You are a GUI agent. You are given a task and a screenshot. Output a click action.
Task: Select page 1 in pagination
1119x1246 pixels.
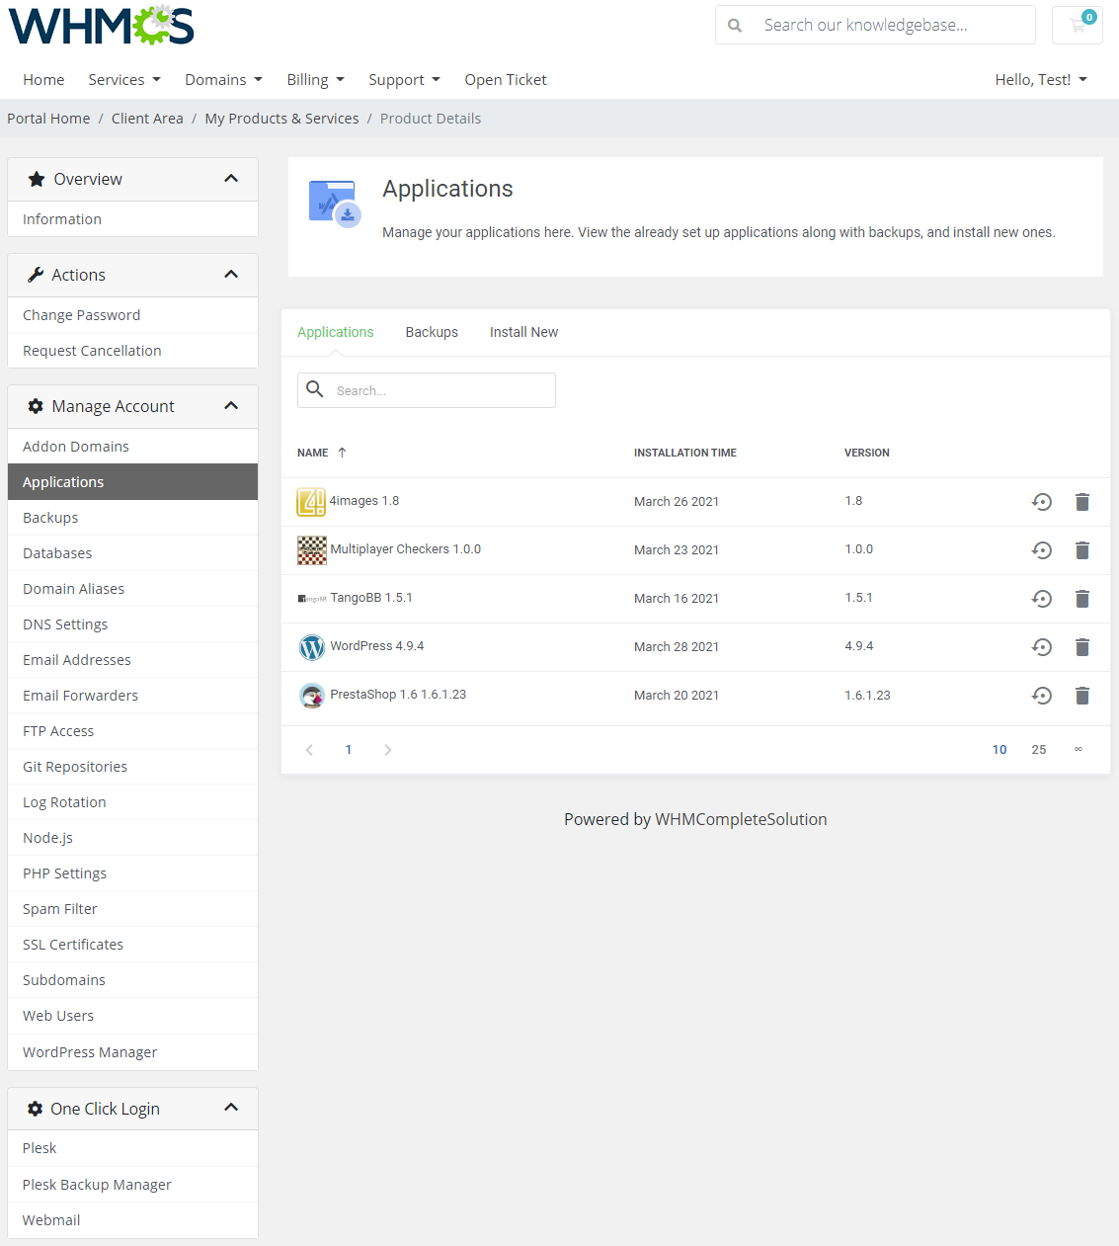point(349,750)
